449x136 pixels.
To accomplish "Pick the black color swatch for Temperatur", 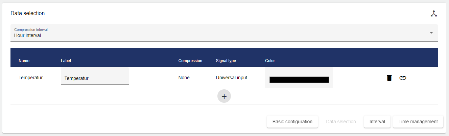I will point(299,80).
